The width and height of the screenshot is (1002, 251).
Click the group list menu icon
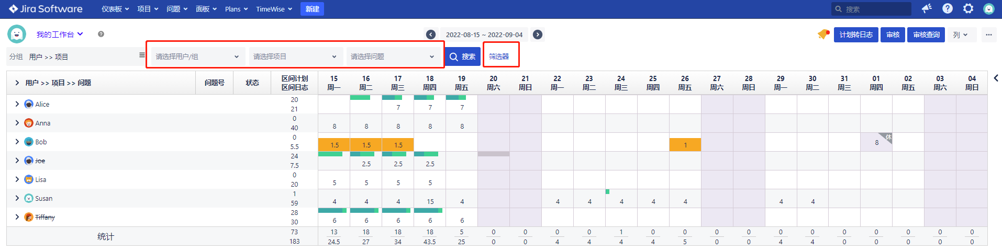[142, 55]
